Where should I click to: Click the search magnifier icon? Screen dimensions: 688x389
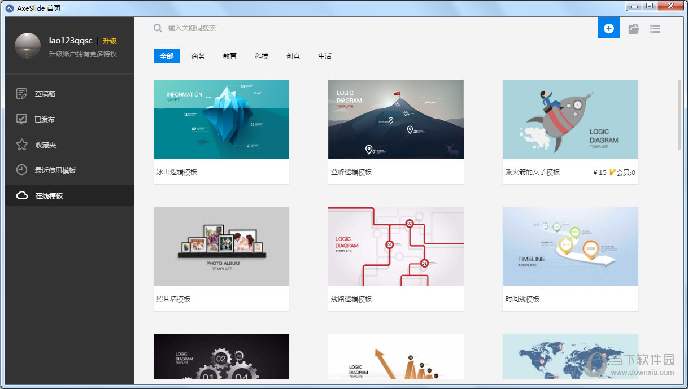pyautogui.click(x=158, y=28)
